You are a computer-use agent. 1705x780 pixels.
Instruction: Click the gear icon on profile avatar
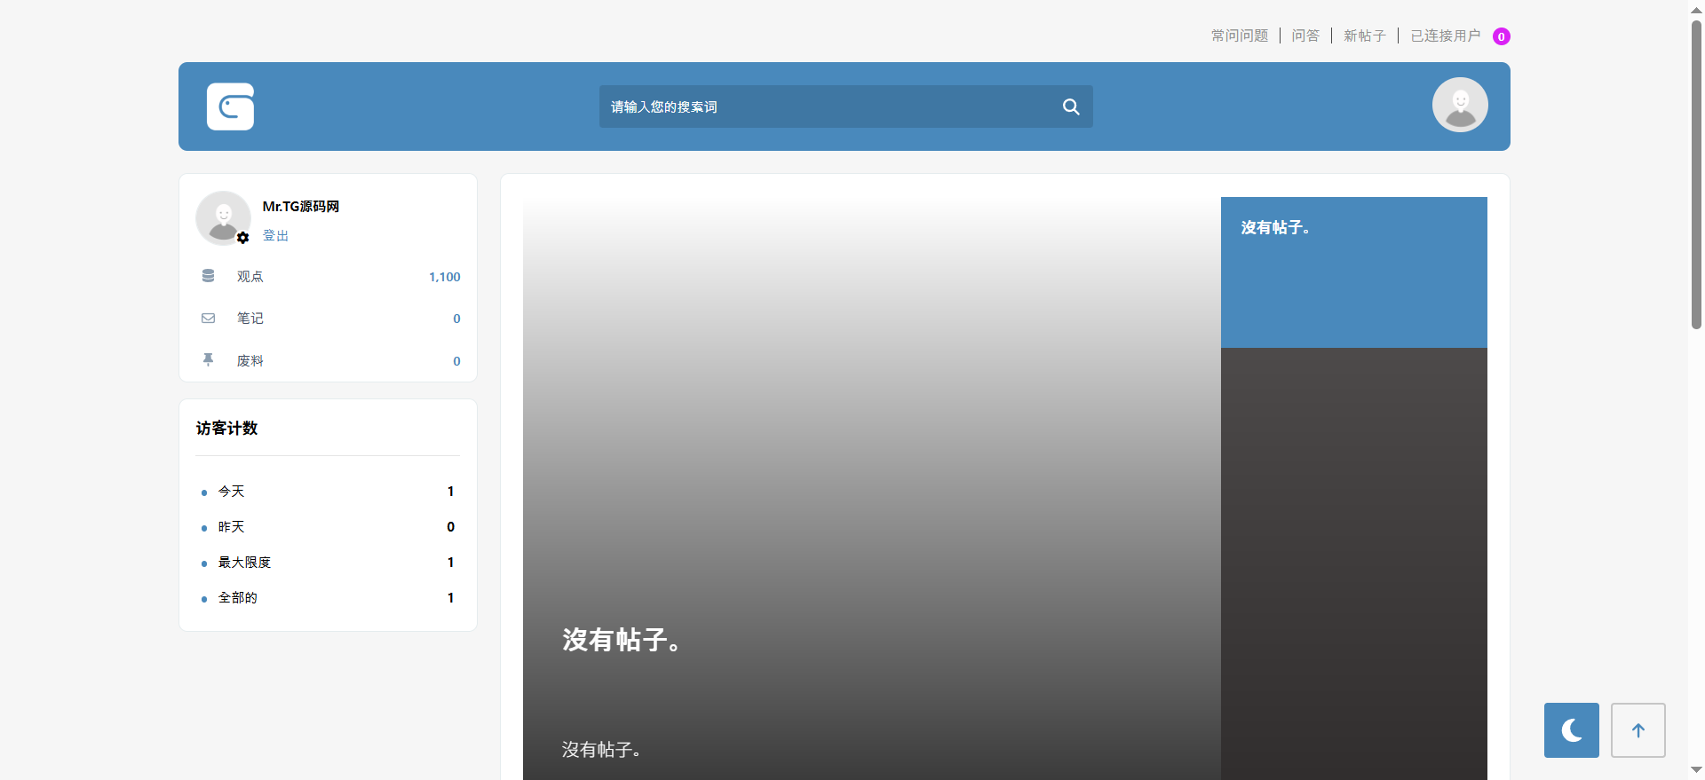tap(243, 238)
